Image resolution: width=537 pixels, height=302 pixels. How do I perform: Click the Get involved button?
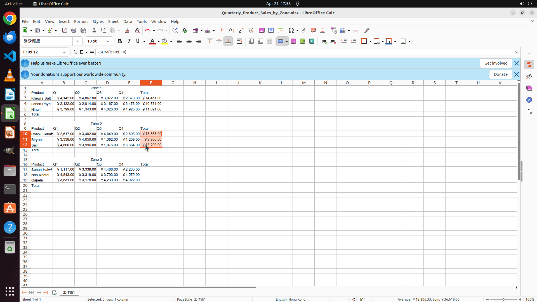click(496, 63)
